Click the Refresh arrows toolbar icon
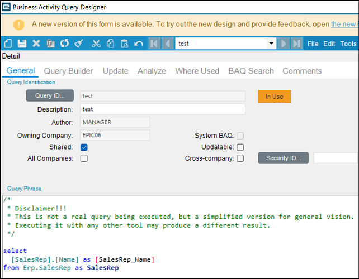359x279 pixels. click(x=64, y=44)
